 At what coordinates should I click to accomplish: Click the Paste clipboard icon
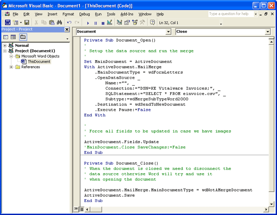(x=51, y=23)
